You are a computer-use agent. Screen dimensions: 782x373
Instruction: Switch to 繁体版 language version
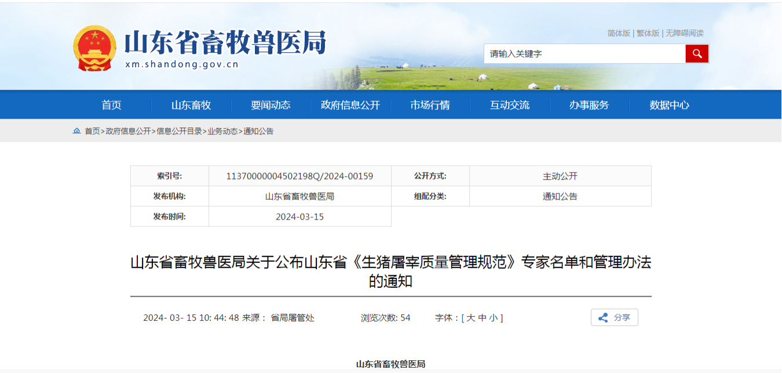point(648,34)
